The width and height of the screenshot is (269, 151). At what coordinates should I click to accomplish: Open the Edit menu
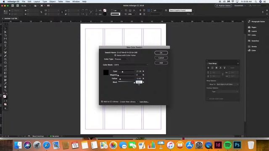tap(29, 2)
